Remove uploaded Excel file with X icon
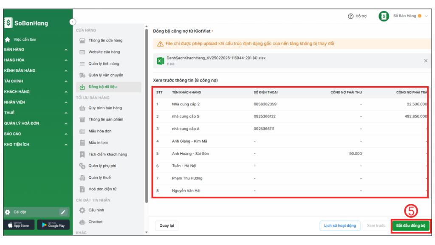The height and width of the screenshot is (245, 435). (x=426, y=61)
